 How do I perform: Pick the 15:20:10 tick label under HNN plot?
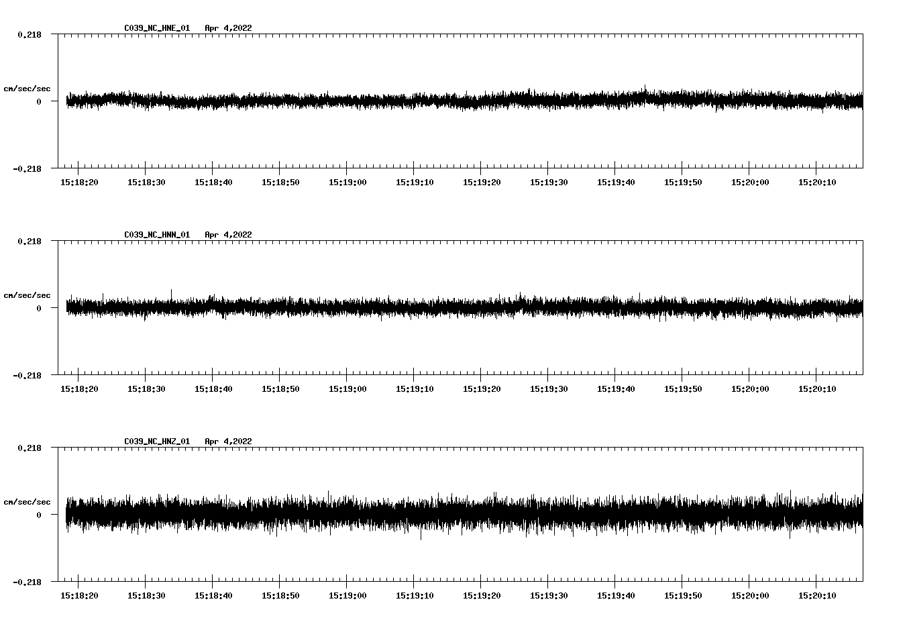pos(817,389)
